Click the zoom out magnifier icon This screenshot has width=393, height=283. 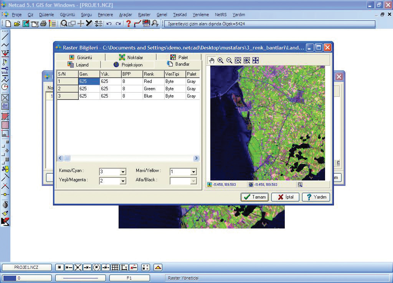click(x=229, y=61)
